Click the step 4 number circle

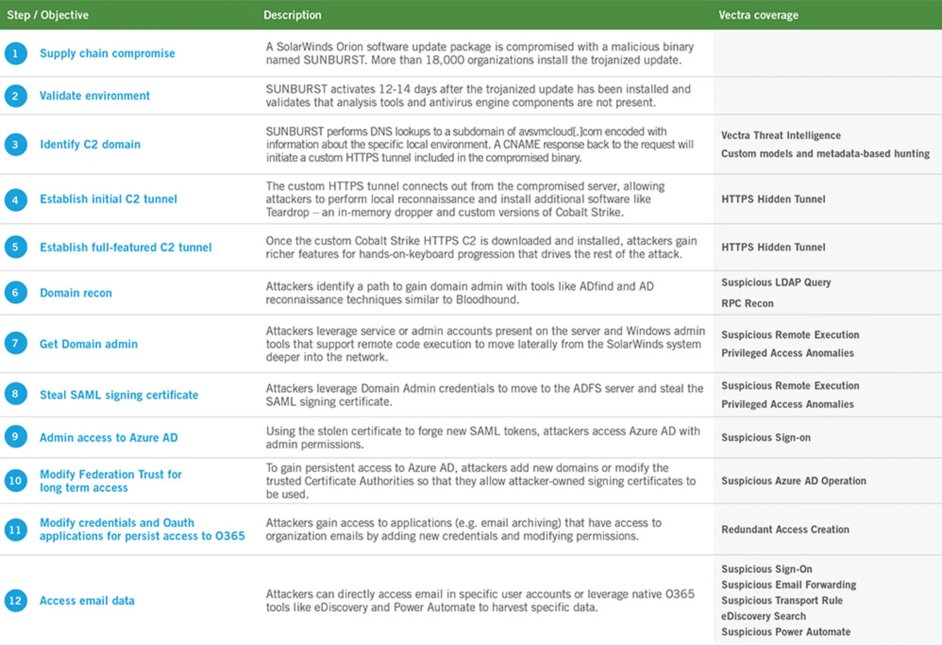coord(16,199)
